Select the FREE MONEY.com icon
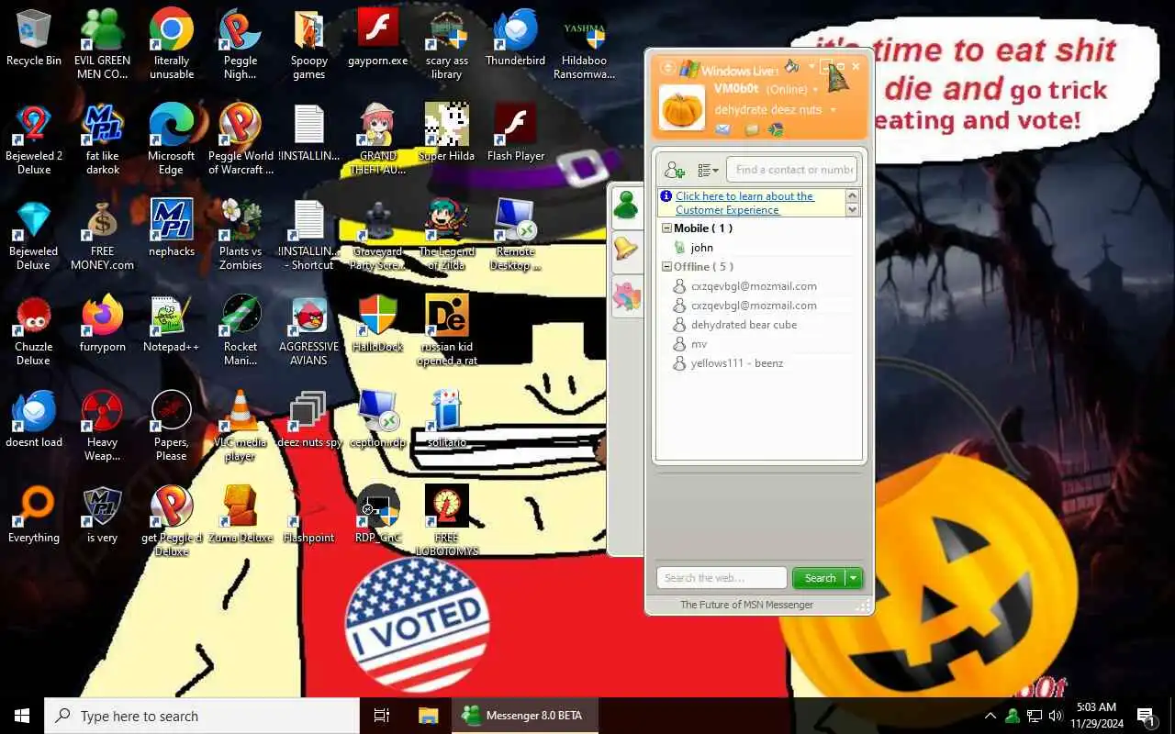1175x734 pixels. coord(103,235)
